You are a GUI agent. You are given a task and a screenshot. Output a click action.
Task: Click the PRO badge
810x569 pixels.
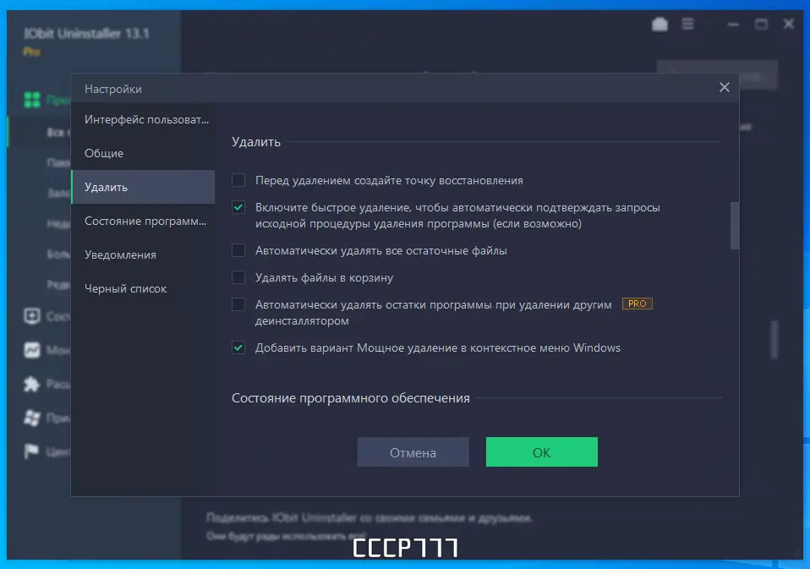point(637,304)
